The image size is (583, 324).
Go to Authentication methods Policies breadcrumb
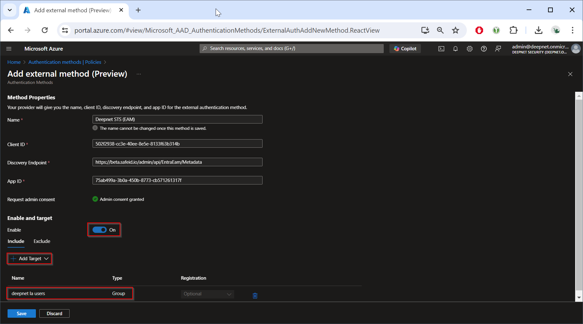click(x=65, y=62)
